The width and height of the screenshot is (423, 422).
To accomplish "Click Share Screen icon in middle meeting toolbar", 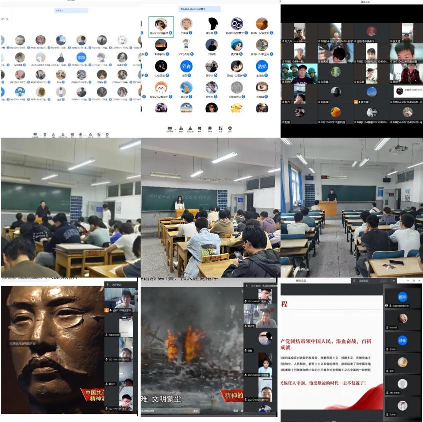I will pyautogui.click(x=170, y=129).
